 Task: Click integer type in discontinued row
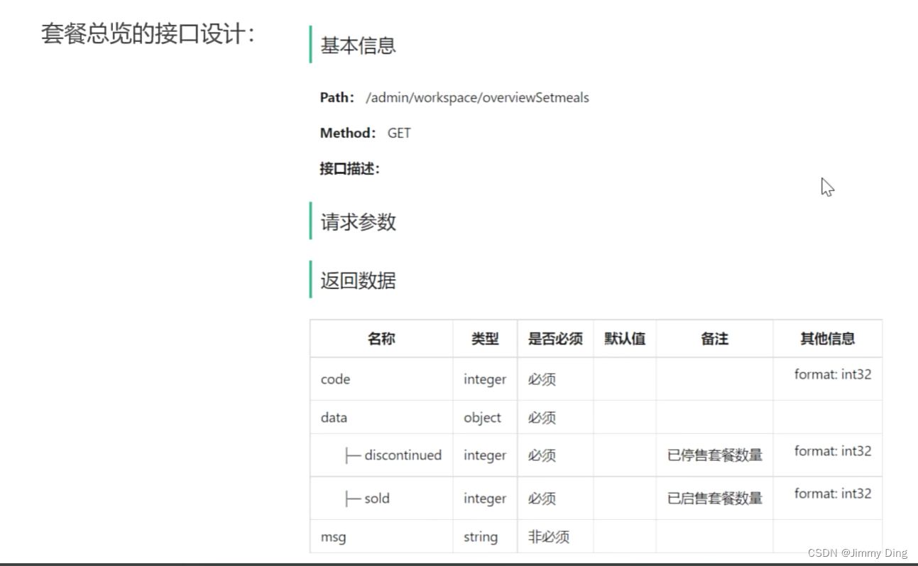click(485, 455)
